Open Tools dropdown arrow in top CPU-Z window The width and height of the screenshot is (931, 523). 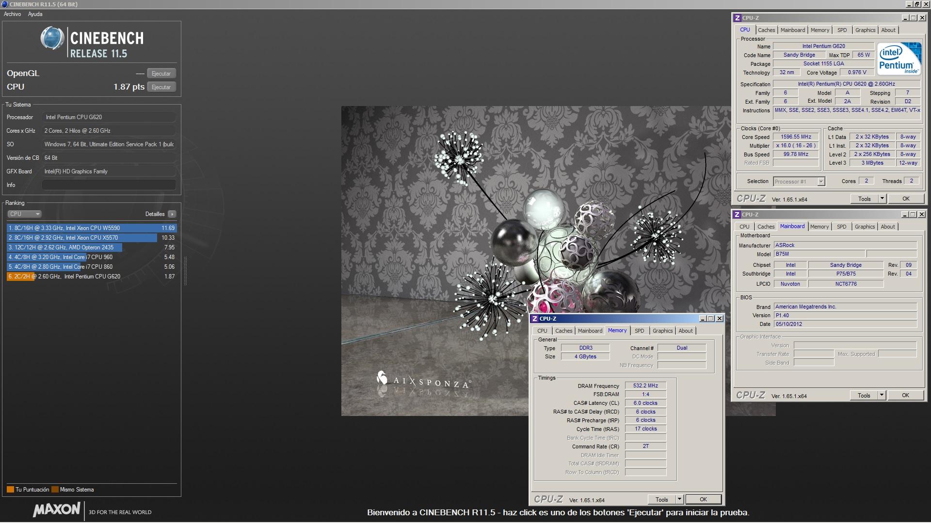tap(882, 199)
